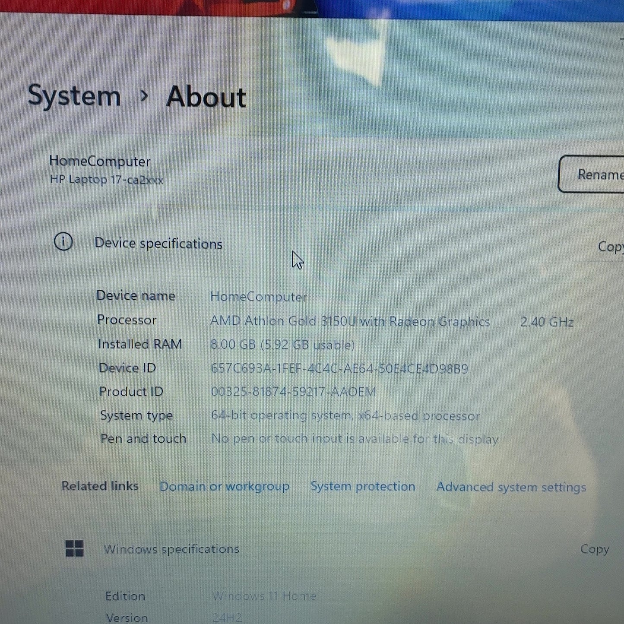Collapse the Device specifications section header
This screenshot has height=624, width=624.
point(158,244)
